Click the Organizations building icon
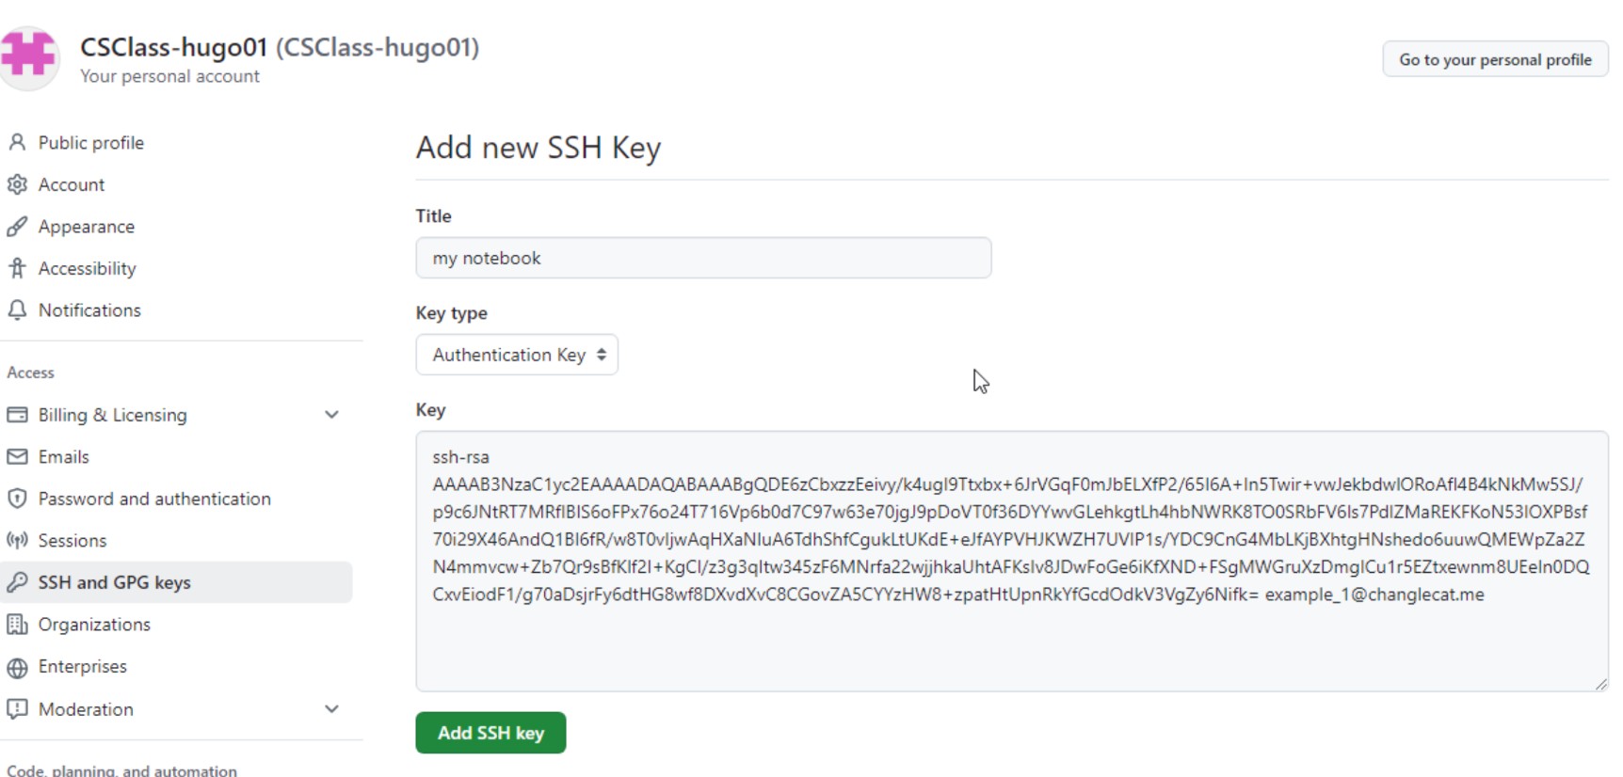1623x777 pixels. [17, 624]
